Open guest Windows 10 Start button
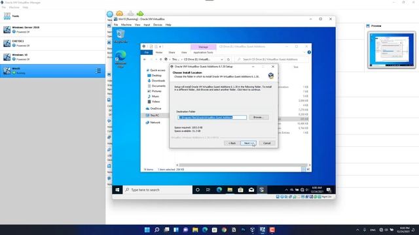419x235 pixels. 117,190
